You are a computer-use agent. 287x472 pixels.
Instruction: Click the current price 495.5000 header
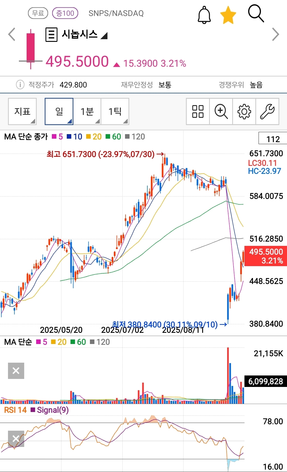click(x=77, y=62)
